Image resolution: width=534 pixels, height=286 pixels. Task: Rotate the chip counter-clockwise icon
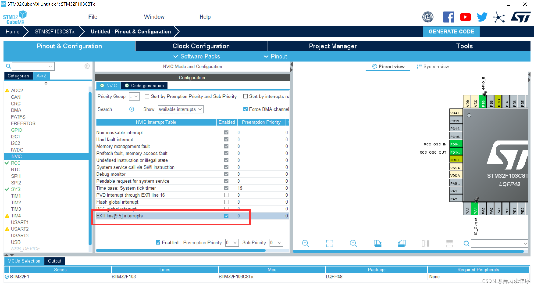402,244
